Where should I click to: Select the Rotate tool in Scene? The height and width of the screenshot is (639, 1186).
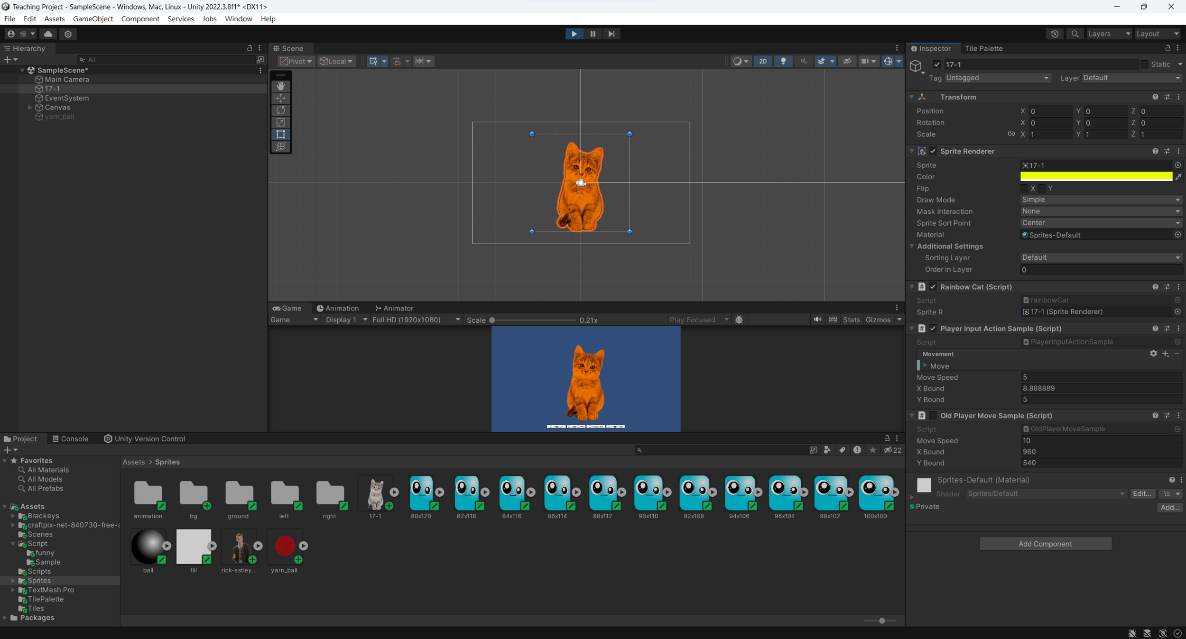coord(280,110)
